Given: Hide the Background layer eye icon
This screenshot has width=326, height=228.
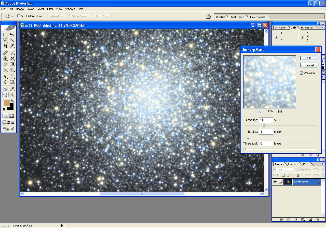Looking at the screenshot, I should point(275,182).
